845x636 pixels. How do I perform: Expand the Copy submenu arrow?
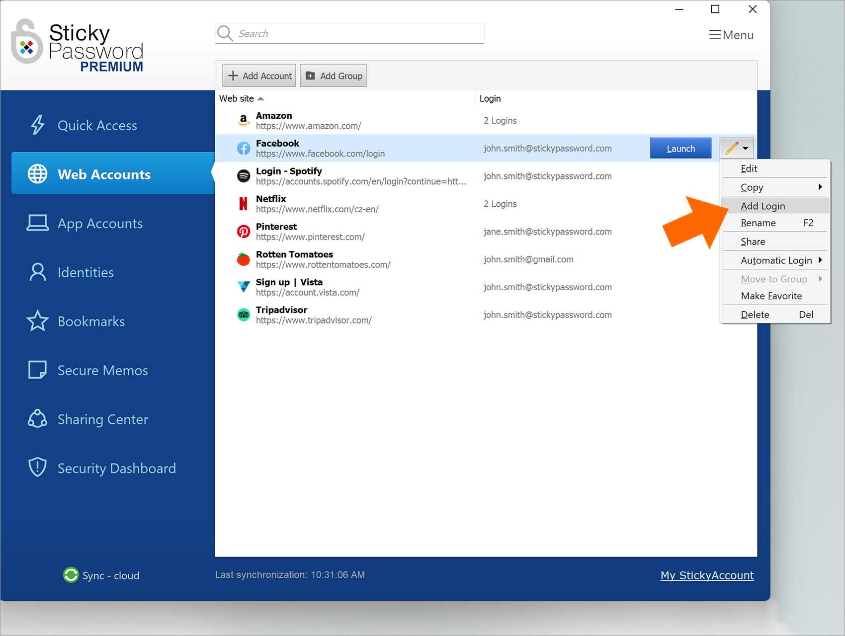click(x=820, y=187)
